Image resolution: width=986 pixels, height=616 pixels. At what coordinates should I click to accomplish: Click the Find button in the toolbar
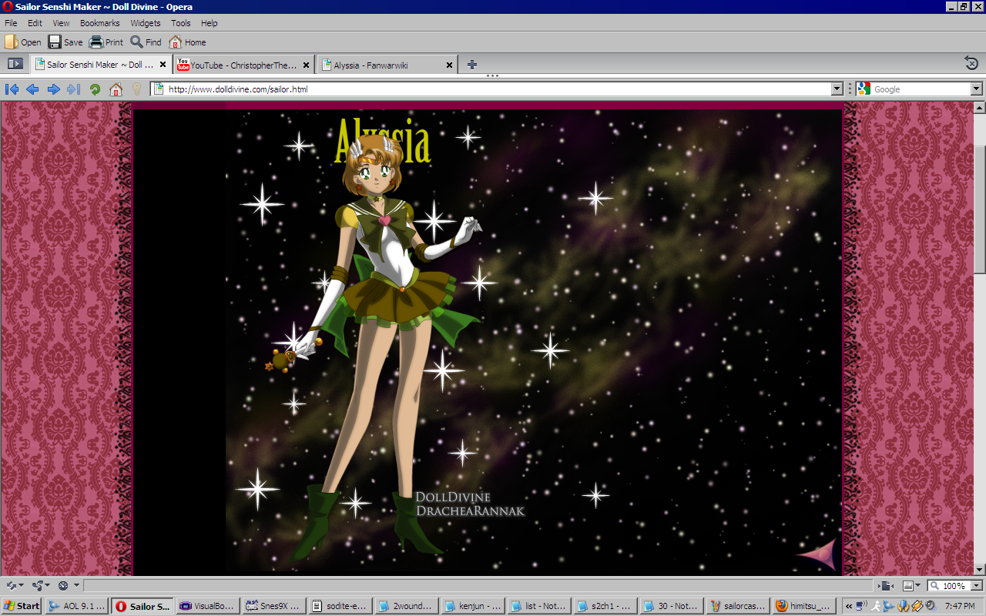tap(146, 42)
